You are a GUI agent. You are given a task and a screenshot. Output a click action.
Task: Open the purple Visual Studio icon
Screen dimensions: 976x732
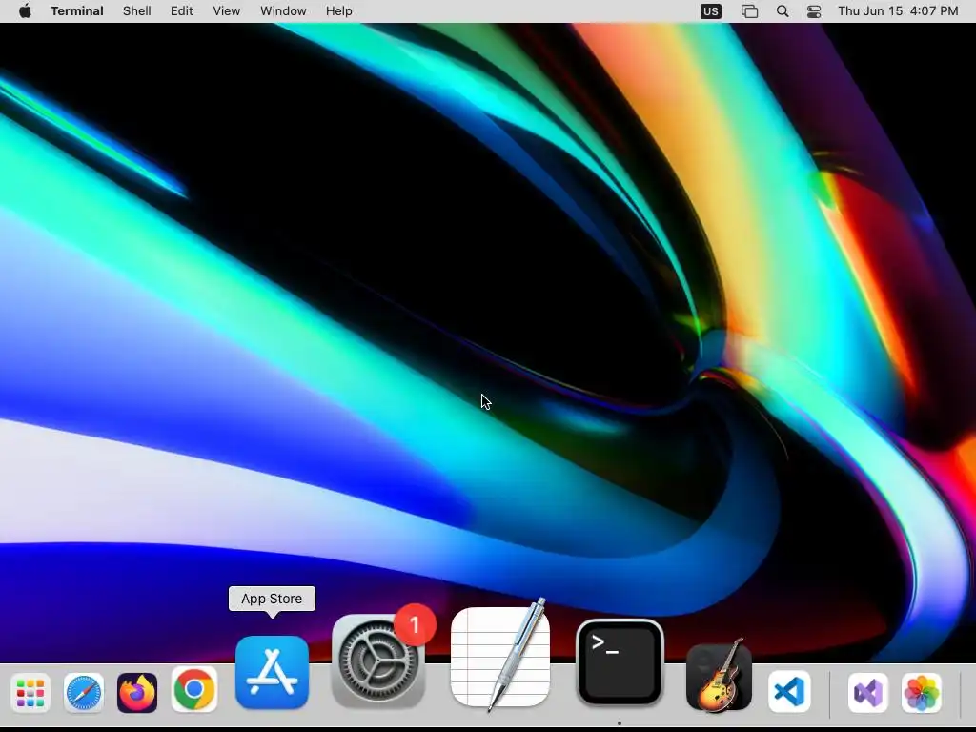click(x=868, y=692)
